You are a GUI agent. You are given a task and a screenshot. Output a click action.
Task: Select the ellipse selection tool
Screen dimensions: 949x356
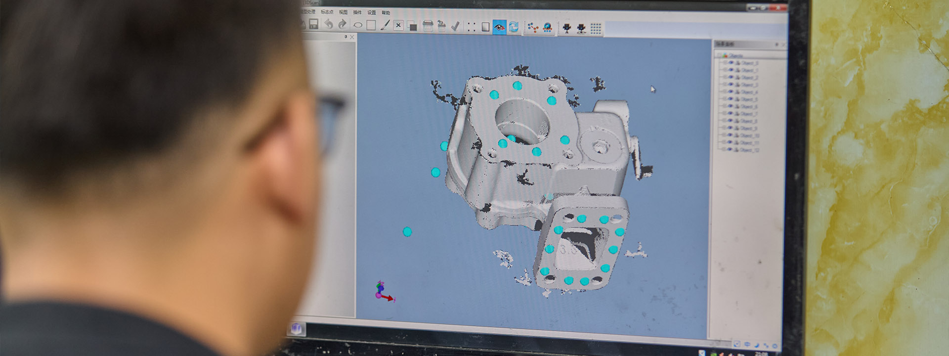point(357,25)
